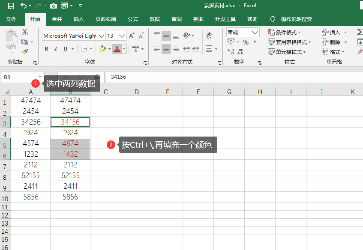This screenshot has width=363, height=250.
Task: Toggle bold formatting
Action: pos(46,49)
